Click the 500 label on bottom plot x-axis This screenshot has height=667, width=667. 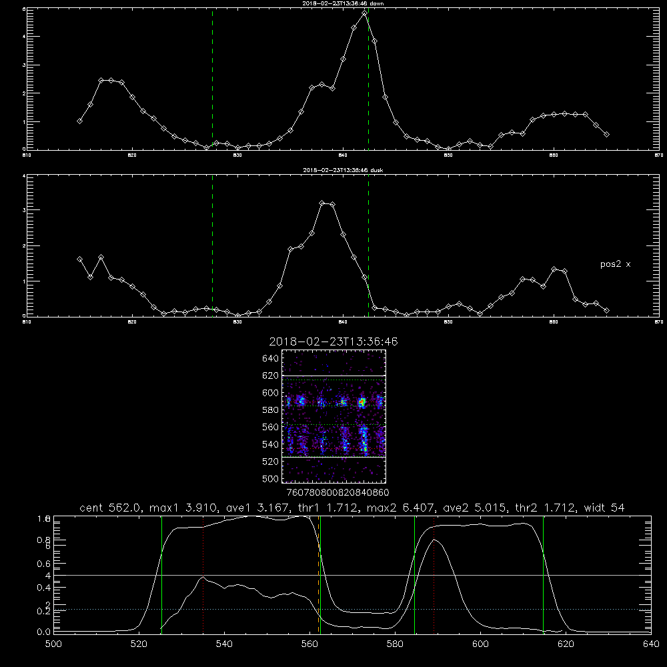click(53, 644)
